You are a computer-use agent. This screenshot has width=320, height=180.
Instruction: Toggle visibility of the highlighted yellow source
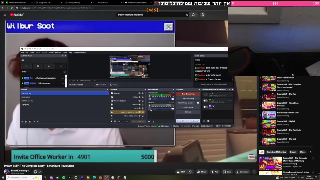(x=139, y=112)
